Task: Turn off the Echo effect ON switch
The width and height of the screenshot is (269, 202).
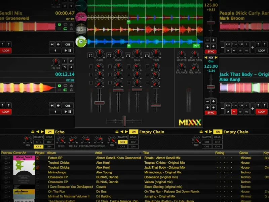Action: click(x=49, y=132)
